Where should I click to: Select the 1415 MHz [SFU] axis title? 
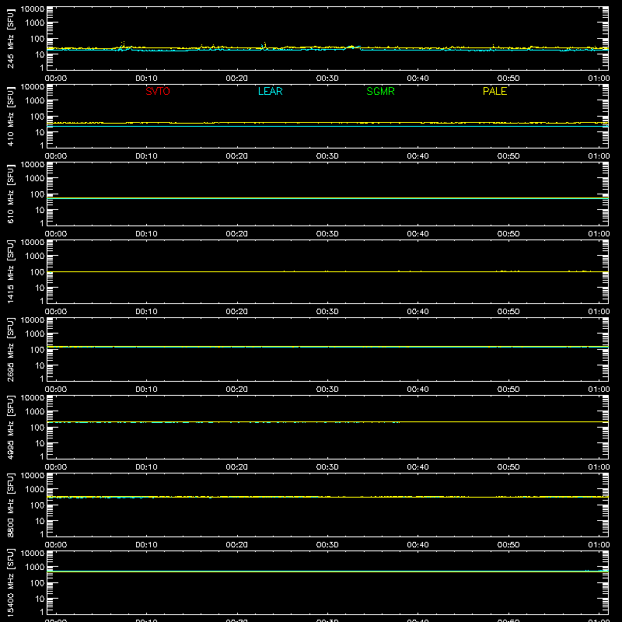pos(10,271)
